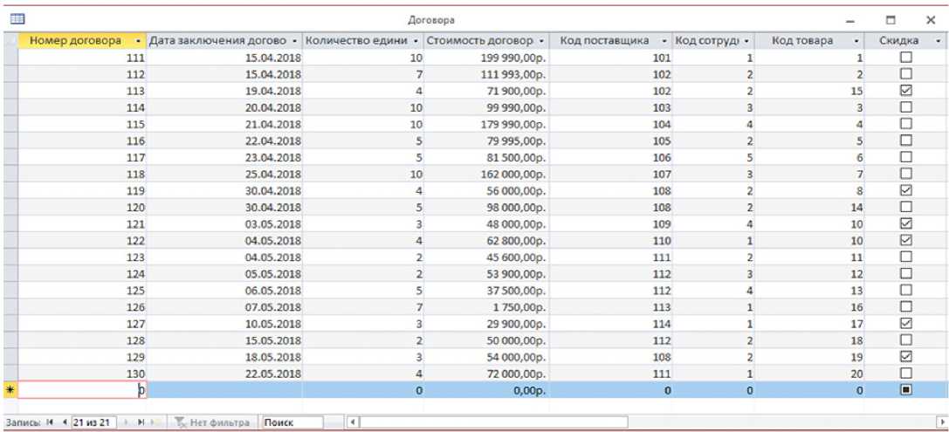The height and width of the screenshot is (432, 949).
Task: Open Дата заключения column filter arrow
Action: tap(294, 40)
